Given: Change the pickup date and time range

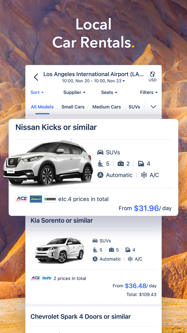Looking at the screenshot, I should click(x=93, y=81).
